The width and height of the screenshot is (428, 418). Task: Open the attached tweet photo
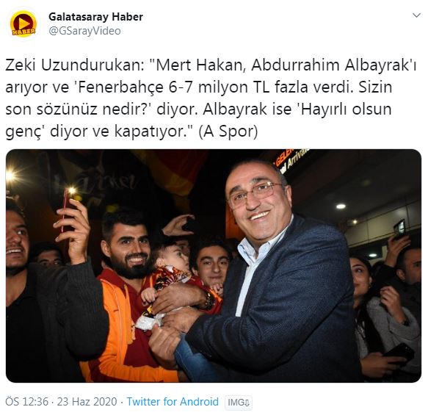[x=214, y=265]
